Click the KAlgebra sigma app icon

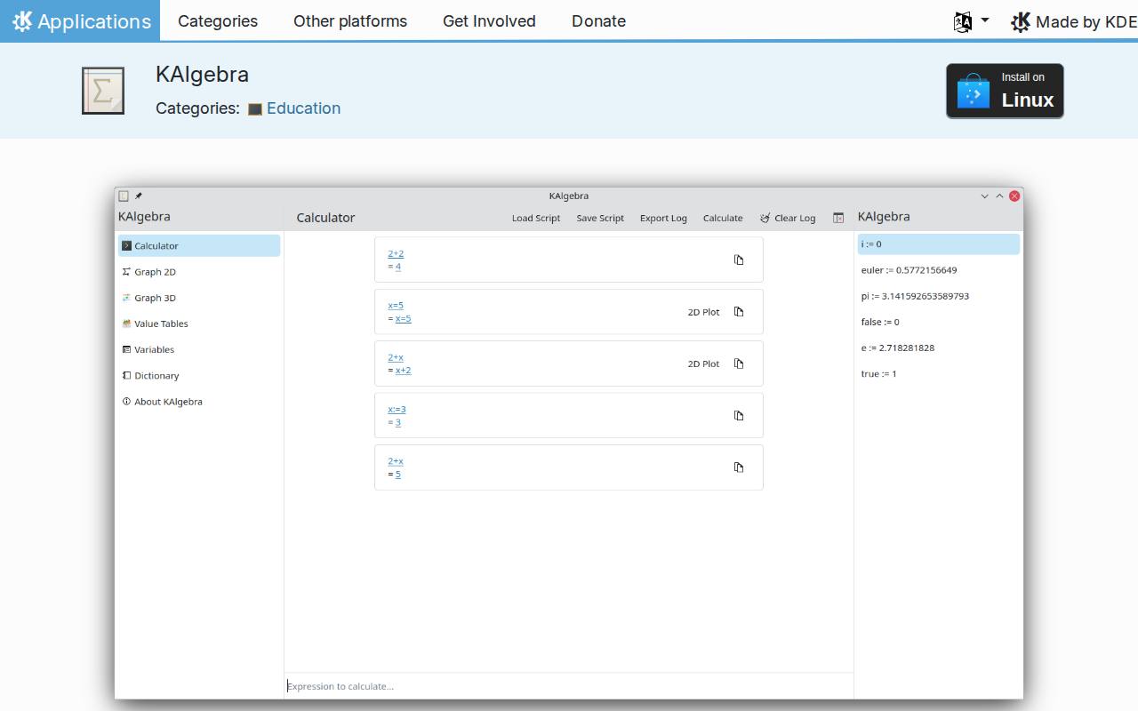(103, 91)
